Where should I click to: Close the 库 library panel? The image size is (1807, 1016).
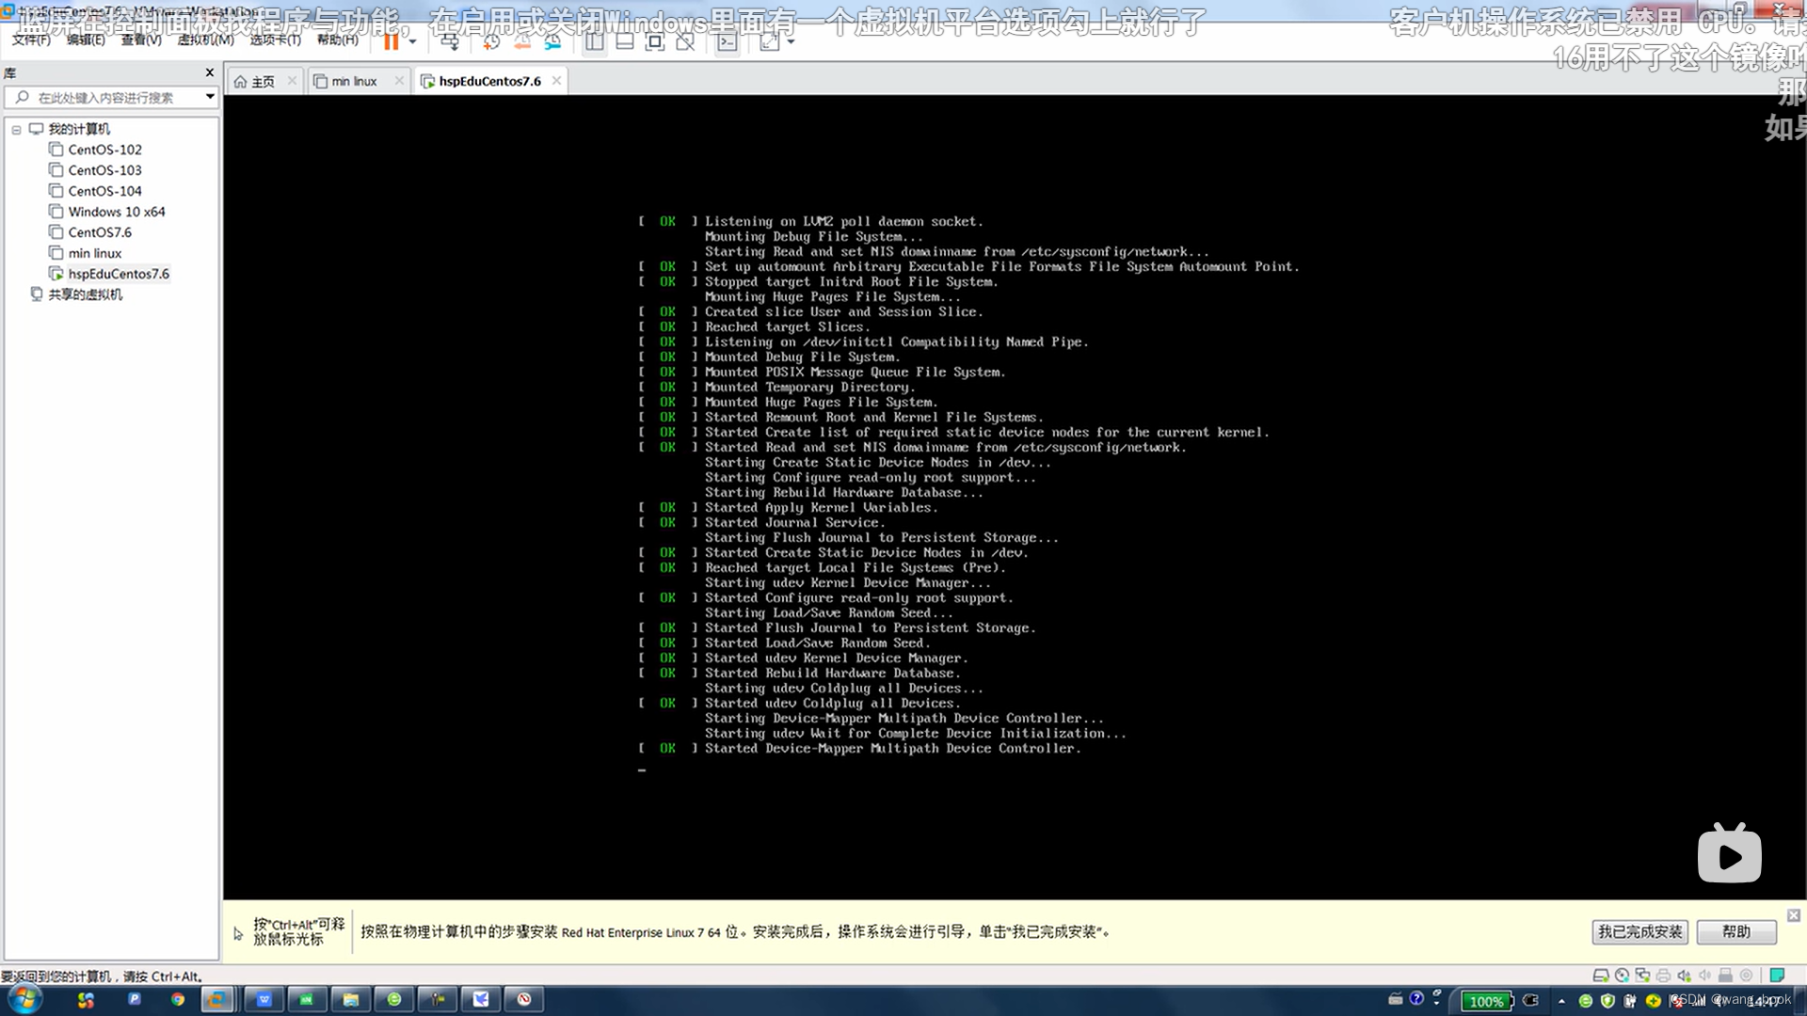[209, 72]
